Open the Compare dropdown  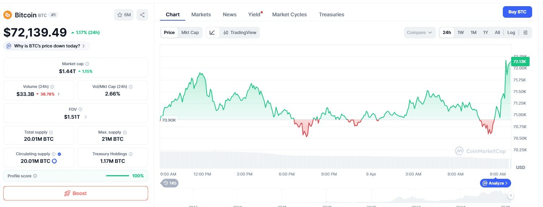click(x=420, y=33)
